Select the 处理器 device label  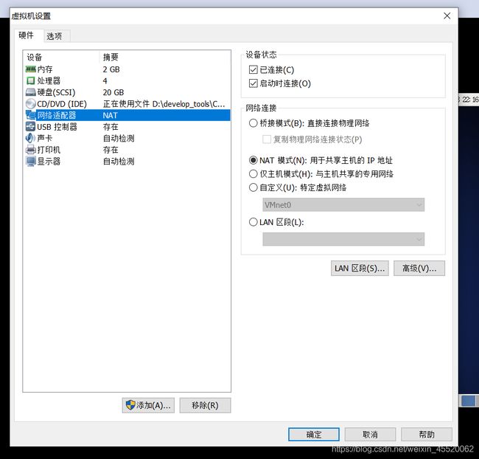tap(49, 80)
